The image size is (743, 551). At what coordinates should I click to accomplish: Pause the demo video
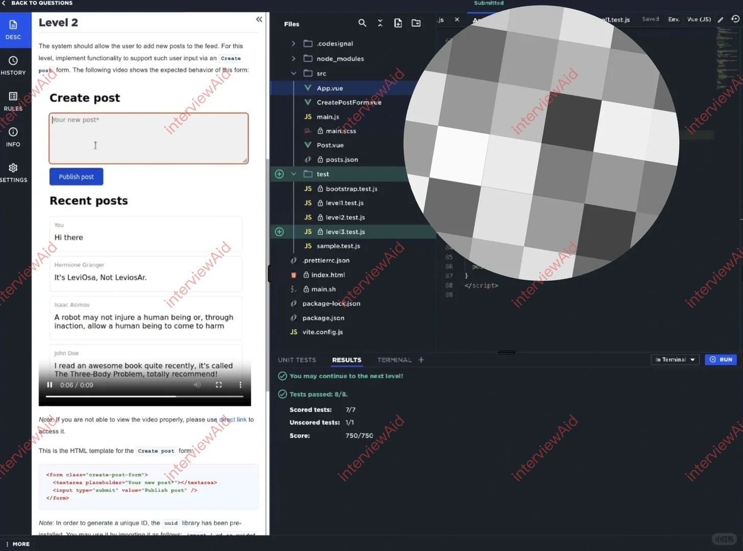point(50,385)
